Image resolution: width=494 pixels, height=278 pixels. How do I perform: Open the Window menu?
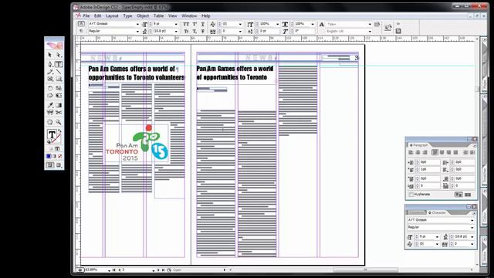[x=189, y=15]
